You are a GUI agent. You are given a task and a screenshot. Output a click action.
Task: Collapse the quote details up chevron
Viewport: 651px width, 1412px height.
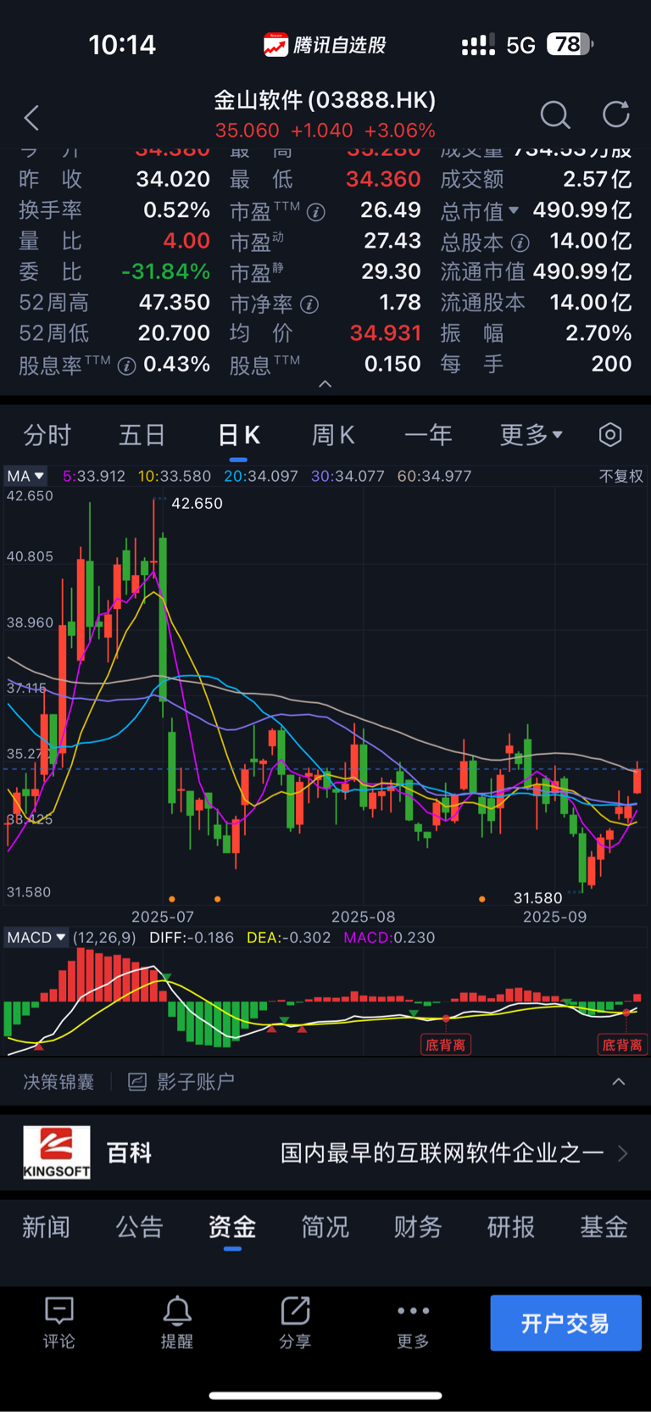tap(325, 384)
